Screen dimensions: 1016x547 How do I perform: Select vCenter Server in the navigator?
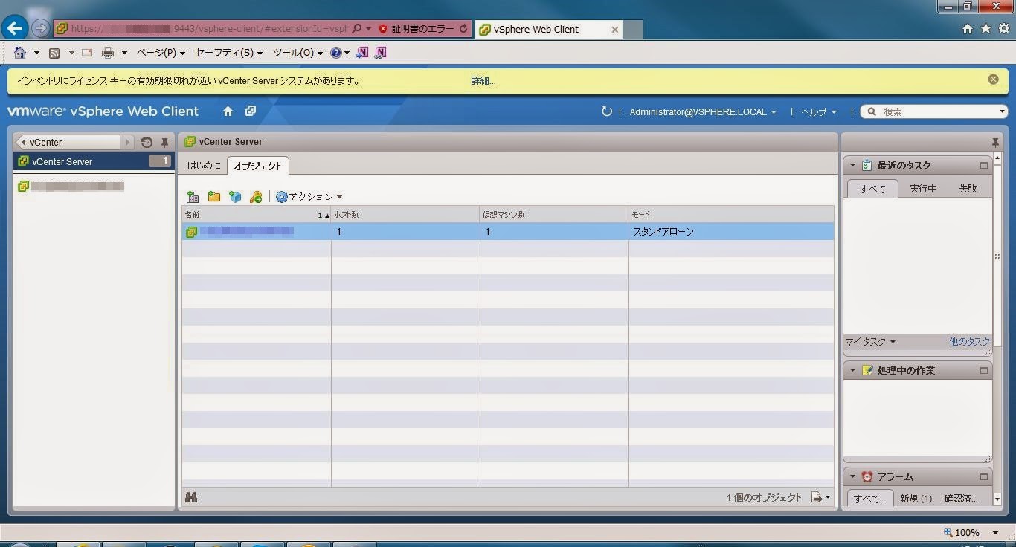tap(94, 161)
